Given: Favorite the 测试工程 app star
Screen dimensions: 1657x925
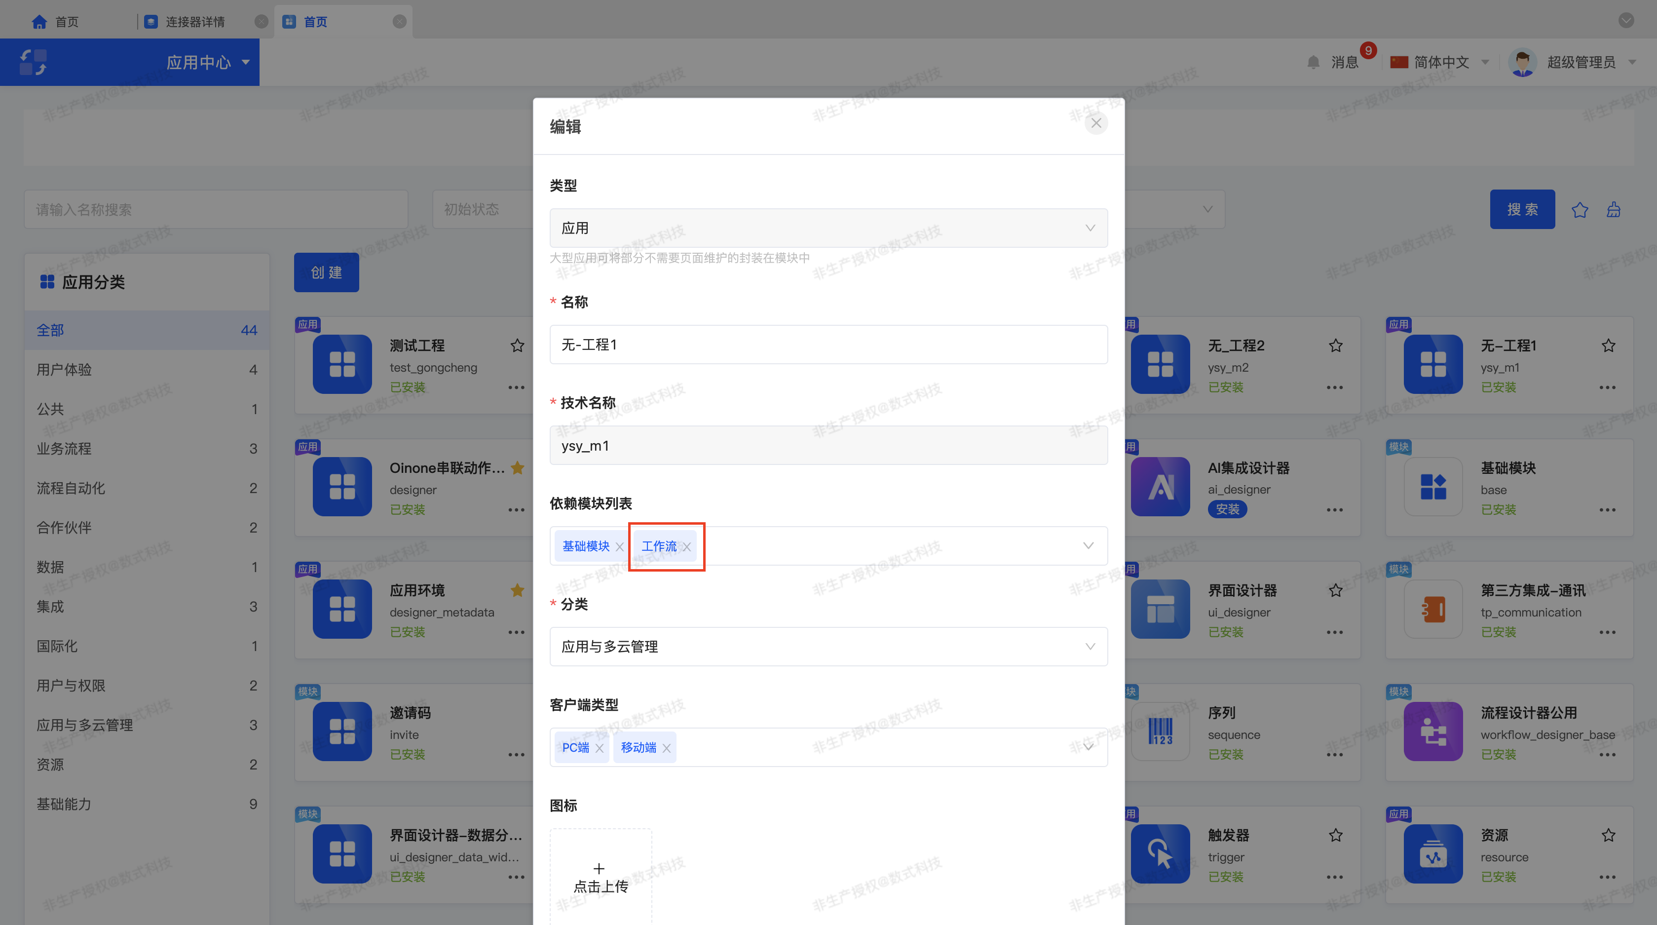Looking at the screenshot, I should coord(517,346).
